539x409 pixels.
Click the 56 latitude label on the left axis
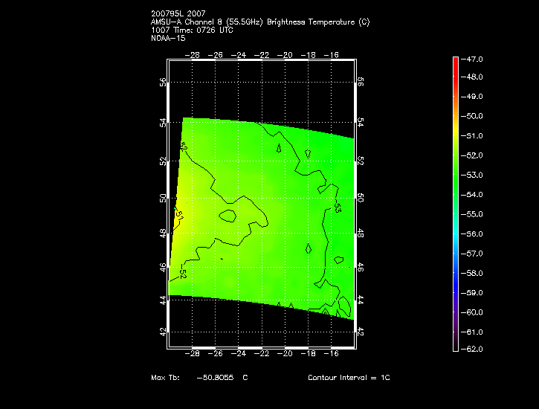pyautogui.click(x=163, y=82)
